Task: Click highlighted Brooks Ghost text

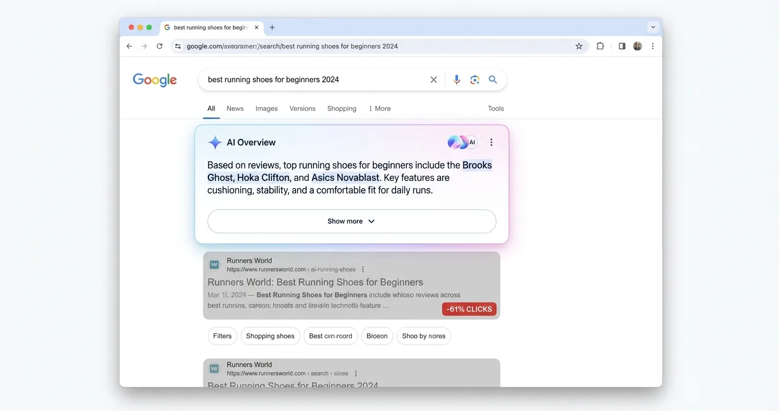Action: pyautogui.click(x=477, y=165)
